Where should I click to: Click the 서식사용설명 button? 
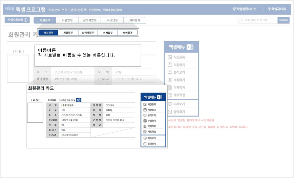pyautogui.click(x=17, y=20)
